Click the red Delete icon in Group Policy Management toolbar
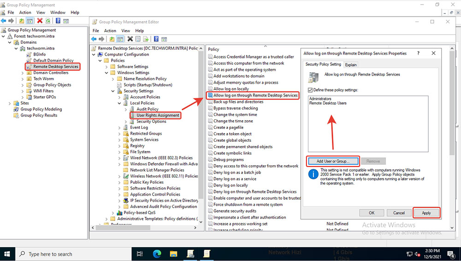The width and height of the screenshot is (461, 261). [40, 21]
